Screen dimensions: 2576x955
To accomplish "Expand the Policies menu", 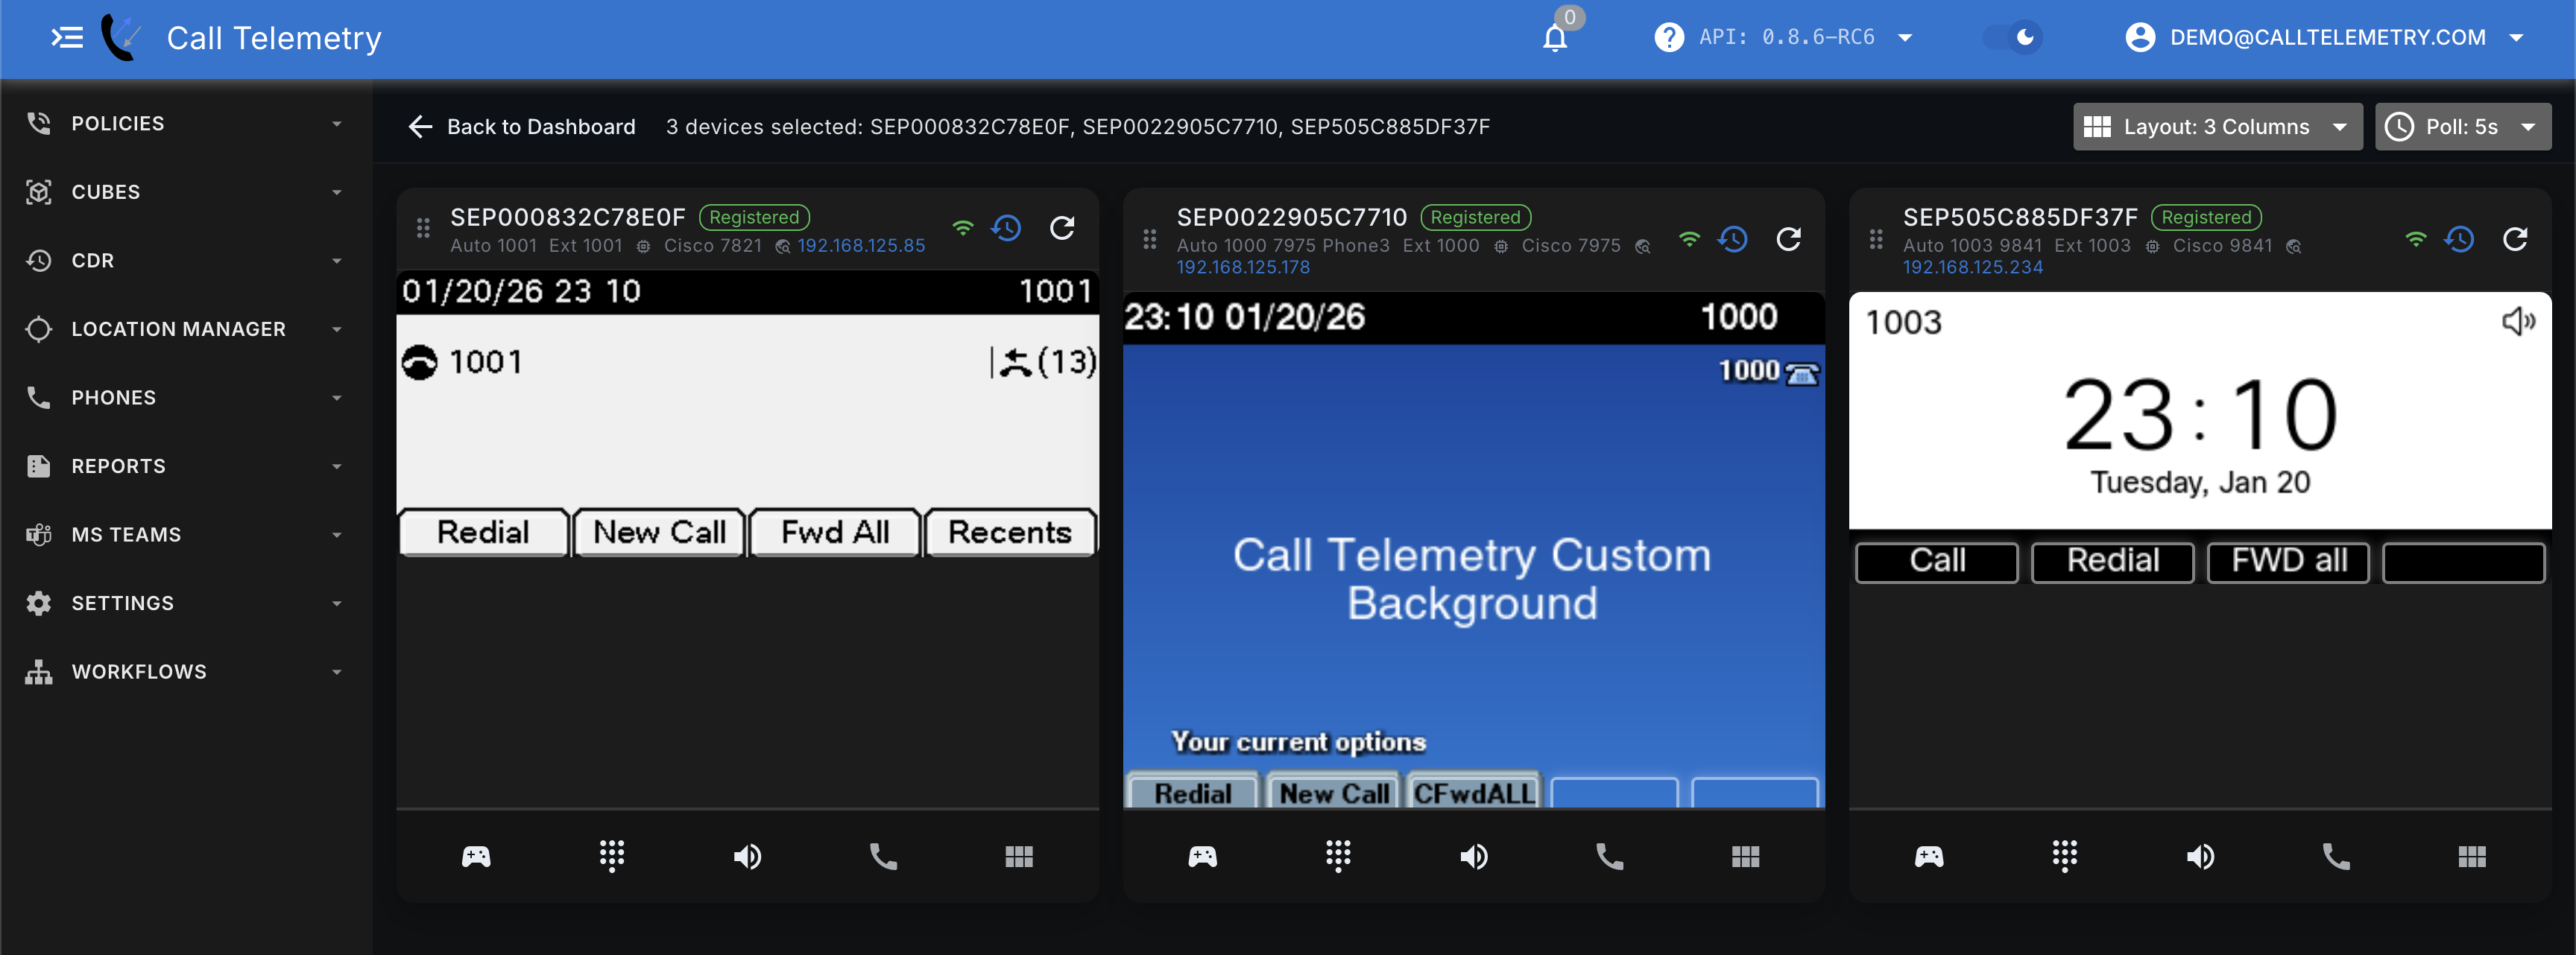I will tap(186, 124).
